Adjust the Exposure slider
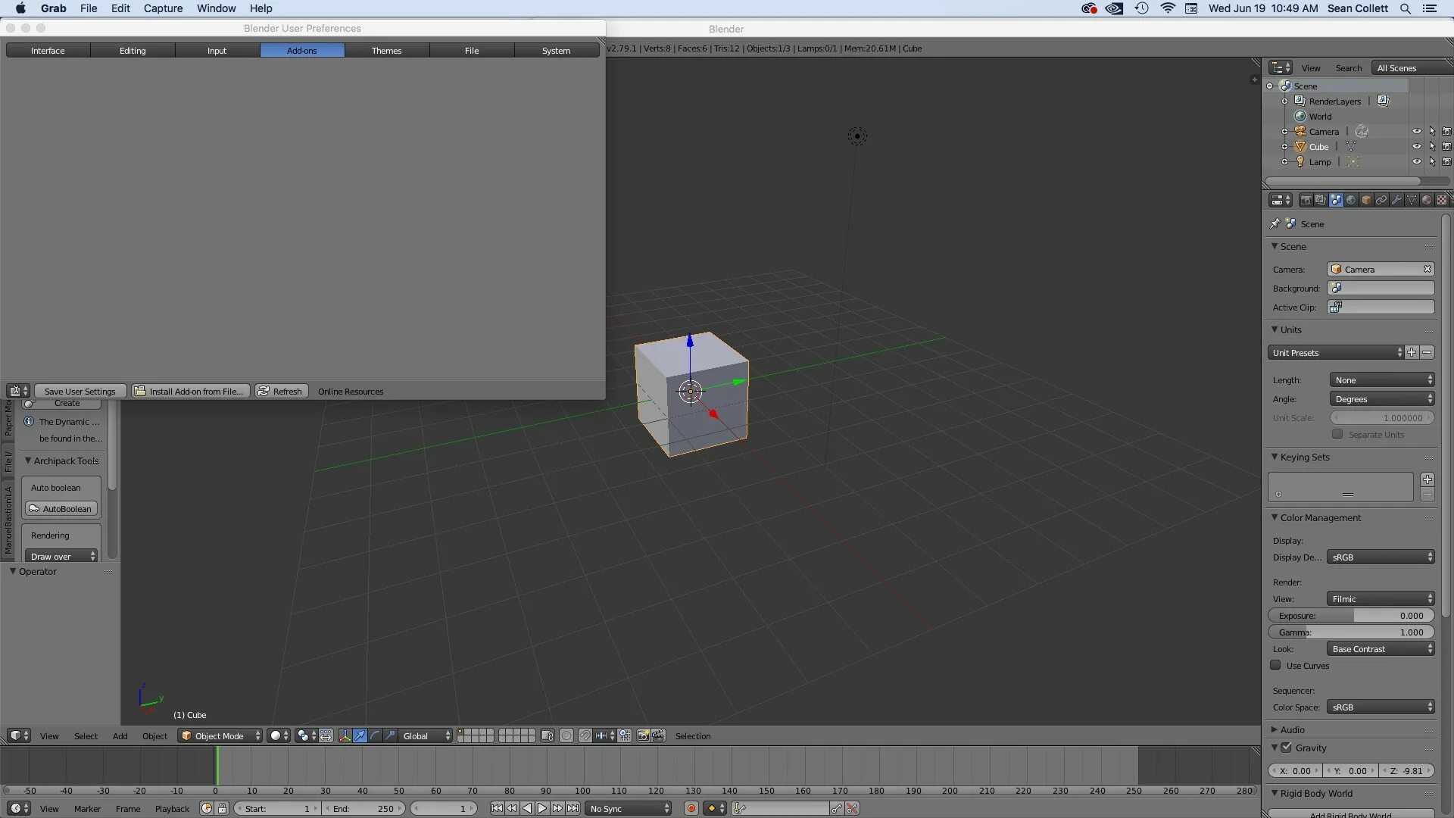1454x818 pixels. [1351, 615]
